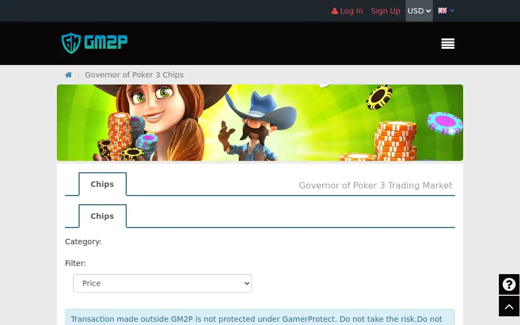The height and width of the screenshot is (325, 520).
Task: Open the UK flag language selector
Action: 446,11
